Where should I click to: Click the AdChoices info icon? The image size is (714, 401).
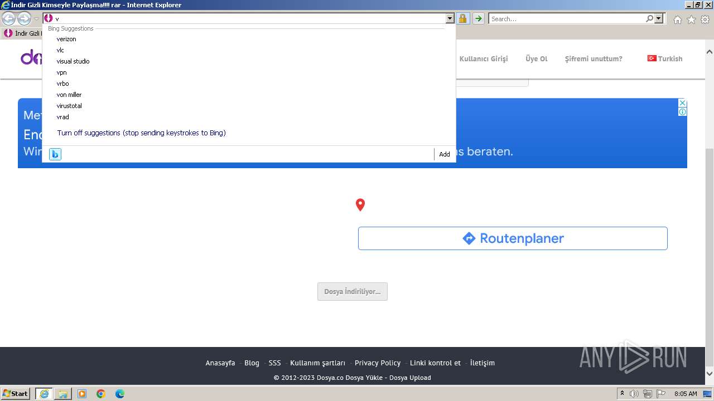click(x=682, y=112)
